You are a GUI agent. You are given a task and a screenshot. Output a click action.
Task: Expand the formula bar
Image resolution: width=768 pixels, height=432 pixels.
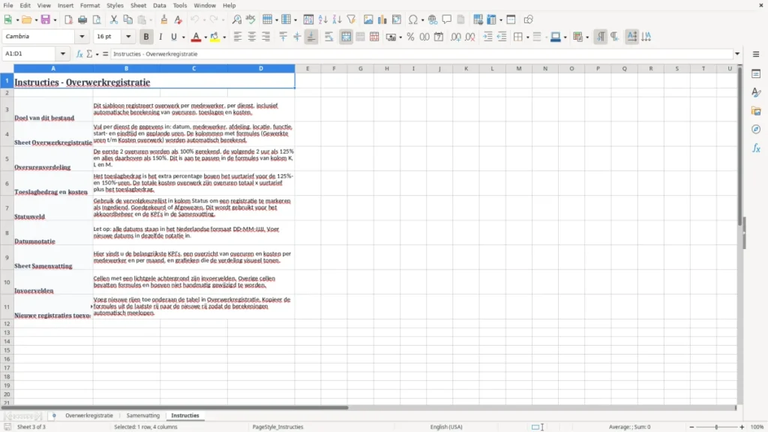(x=737, y=54)
